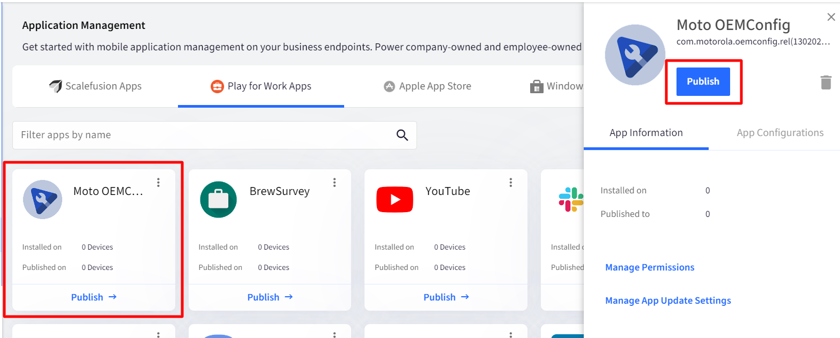
Task: Open the Windows apps tab
Action: click(556, 86)
